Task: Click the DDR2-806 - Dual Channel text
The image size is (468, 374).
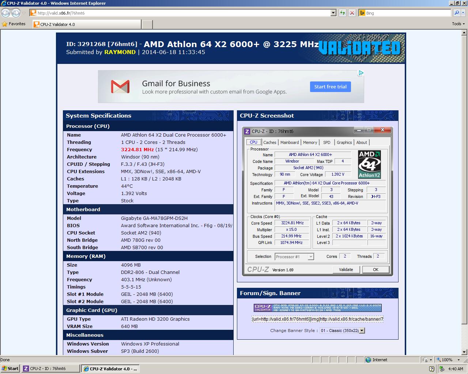Action: pyautogui.click(x=150, y=272)
